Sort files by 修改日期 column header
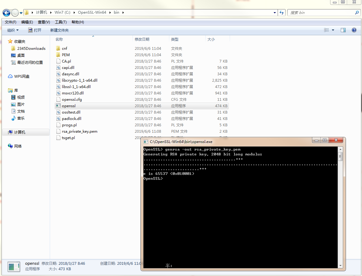Viewport: 362px width, 276px height. [x=142, y=39]
